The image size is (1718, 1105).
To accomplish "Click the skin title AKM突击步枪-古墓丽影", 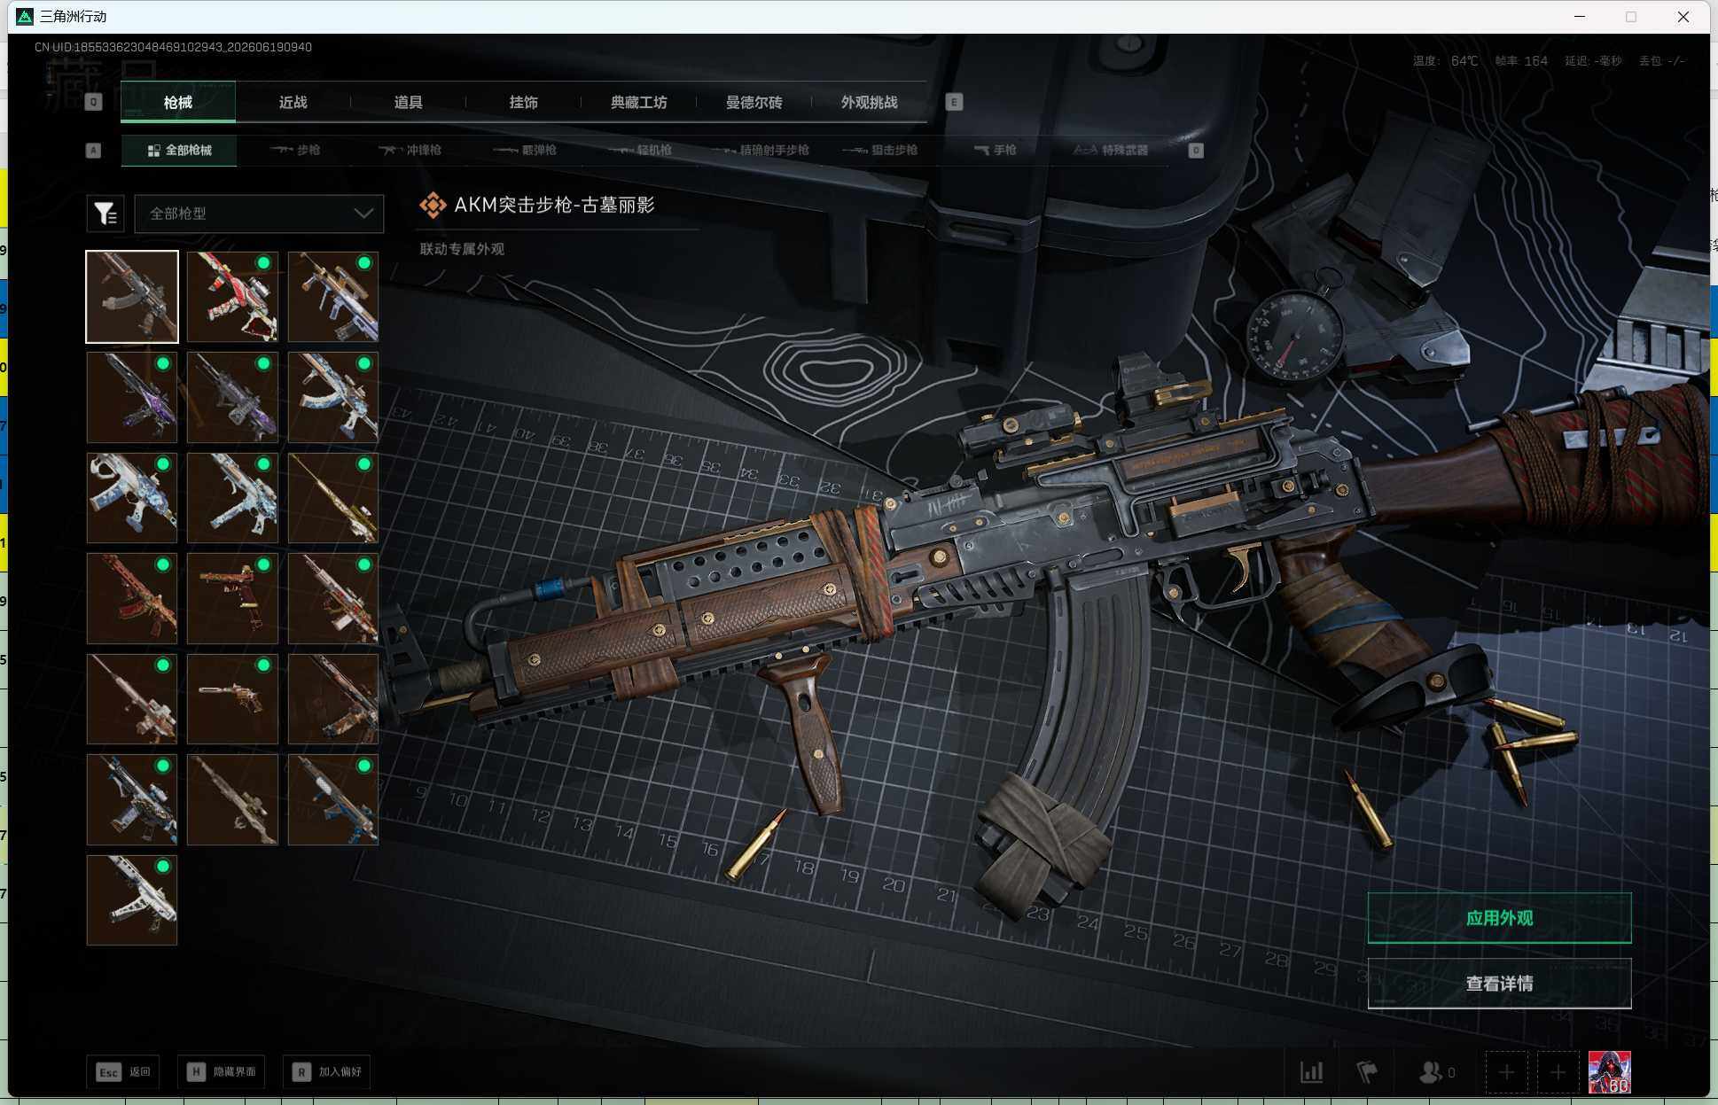I will 554,206.
